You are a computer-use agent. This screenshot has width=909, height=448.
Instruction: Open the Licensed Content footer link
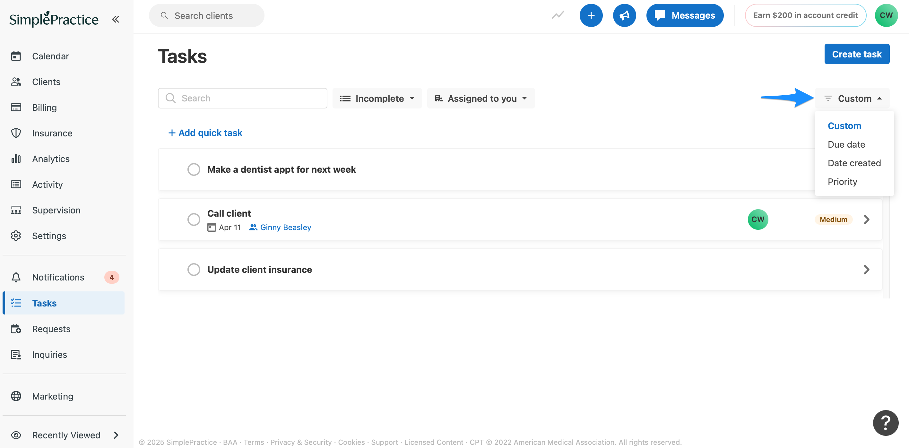[434, 442]
